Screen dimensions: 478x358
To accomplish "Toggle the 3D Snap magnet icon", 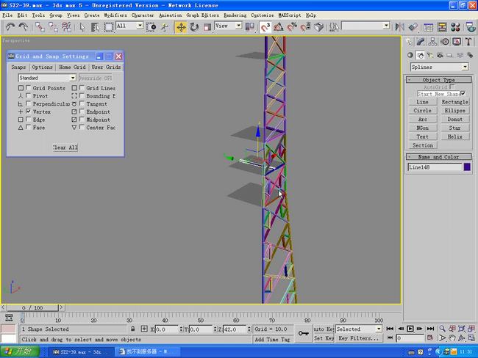I will click(265, 27).
